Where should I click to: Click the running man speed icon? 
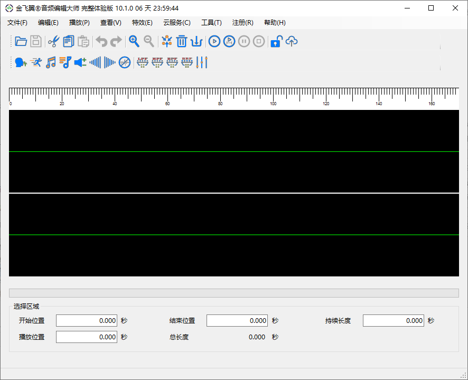[x=36, y=62]
